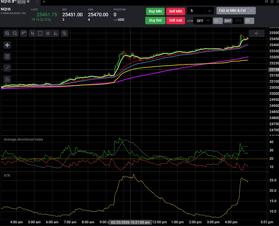This screenshot has width=279, height=226.
Task: Click the back arrow button on chart
Action: (x=257, y=33)
